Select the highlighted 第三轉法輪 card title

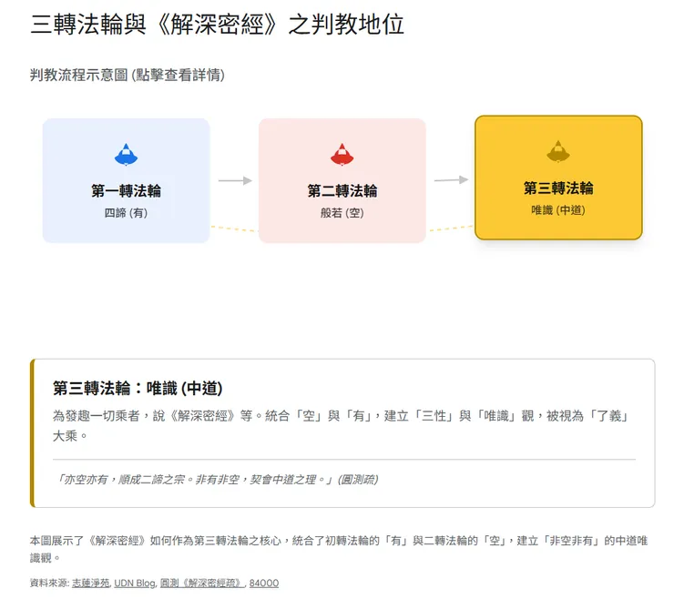coord(558,188)
